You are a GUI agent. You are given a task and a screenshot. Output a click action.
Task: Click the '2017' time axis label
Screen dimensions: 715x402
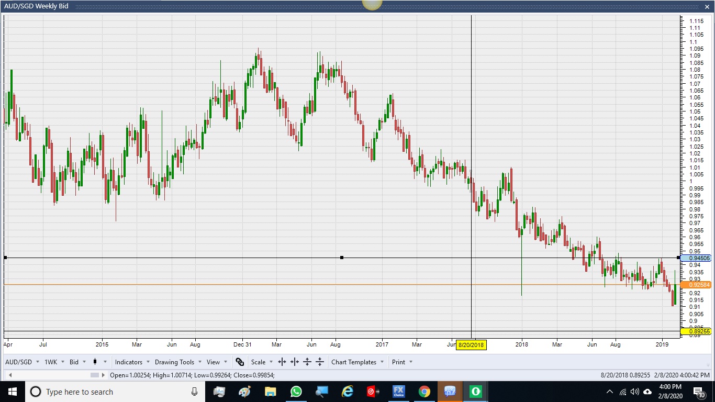[382, 344]
